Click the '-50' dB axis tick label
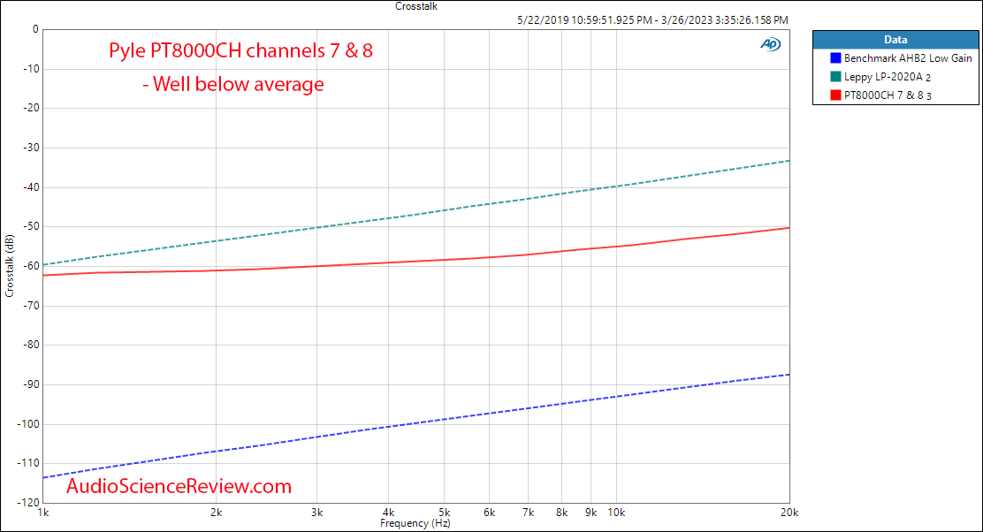Screen dimensions: 983x532 (31, 227)
